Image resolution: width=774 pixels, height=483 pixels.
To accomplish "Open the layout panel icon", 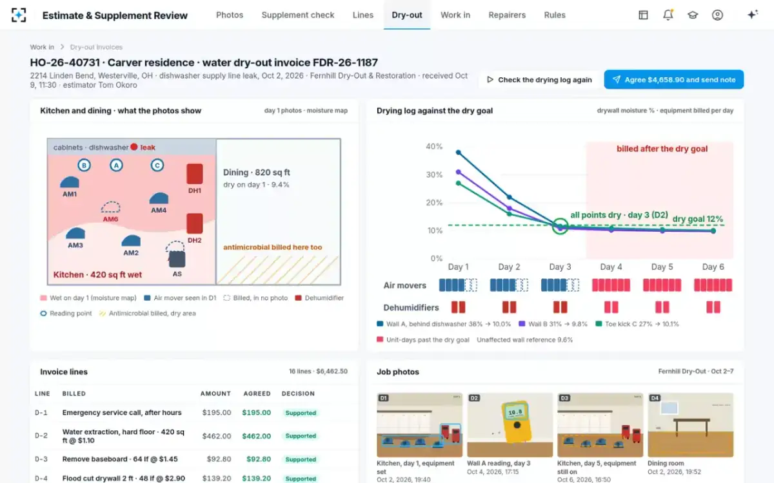I will pos(643,15).
